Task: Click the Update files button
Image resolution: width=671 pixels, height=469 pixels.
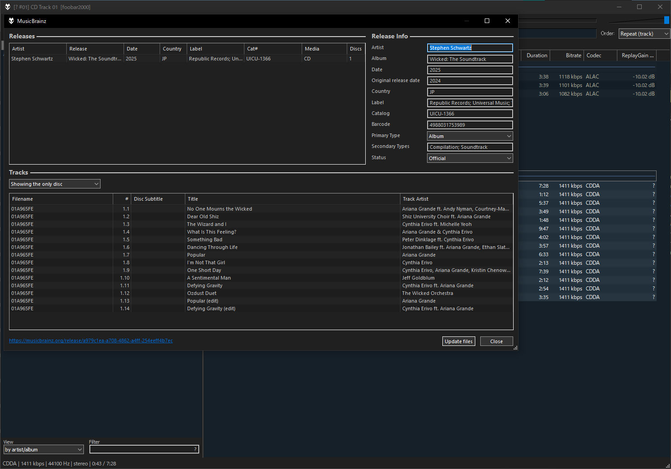Action: (459, 341)
